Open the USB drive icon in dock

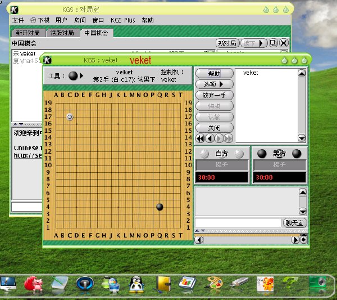pyautogui.click(x=239, y=282)
